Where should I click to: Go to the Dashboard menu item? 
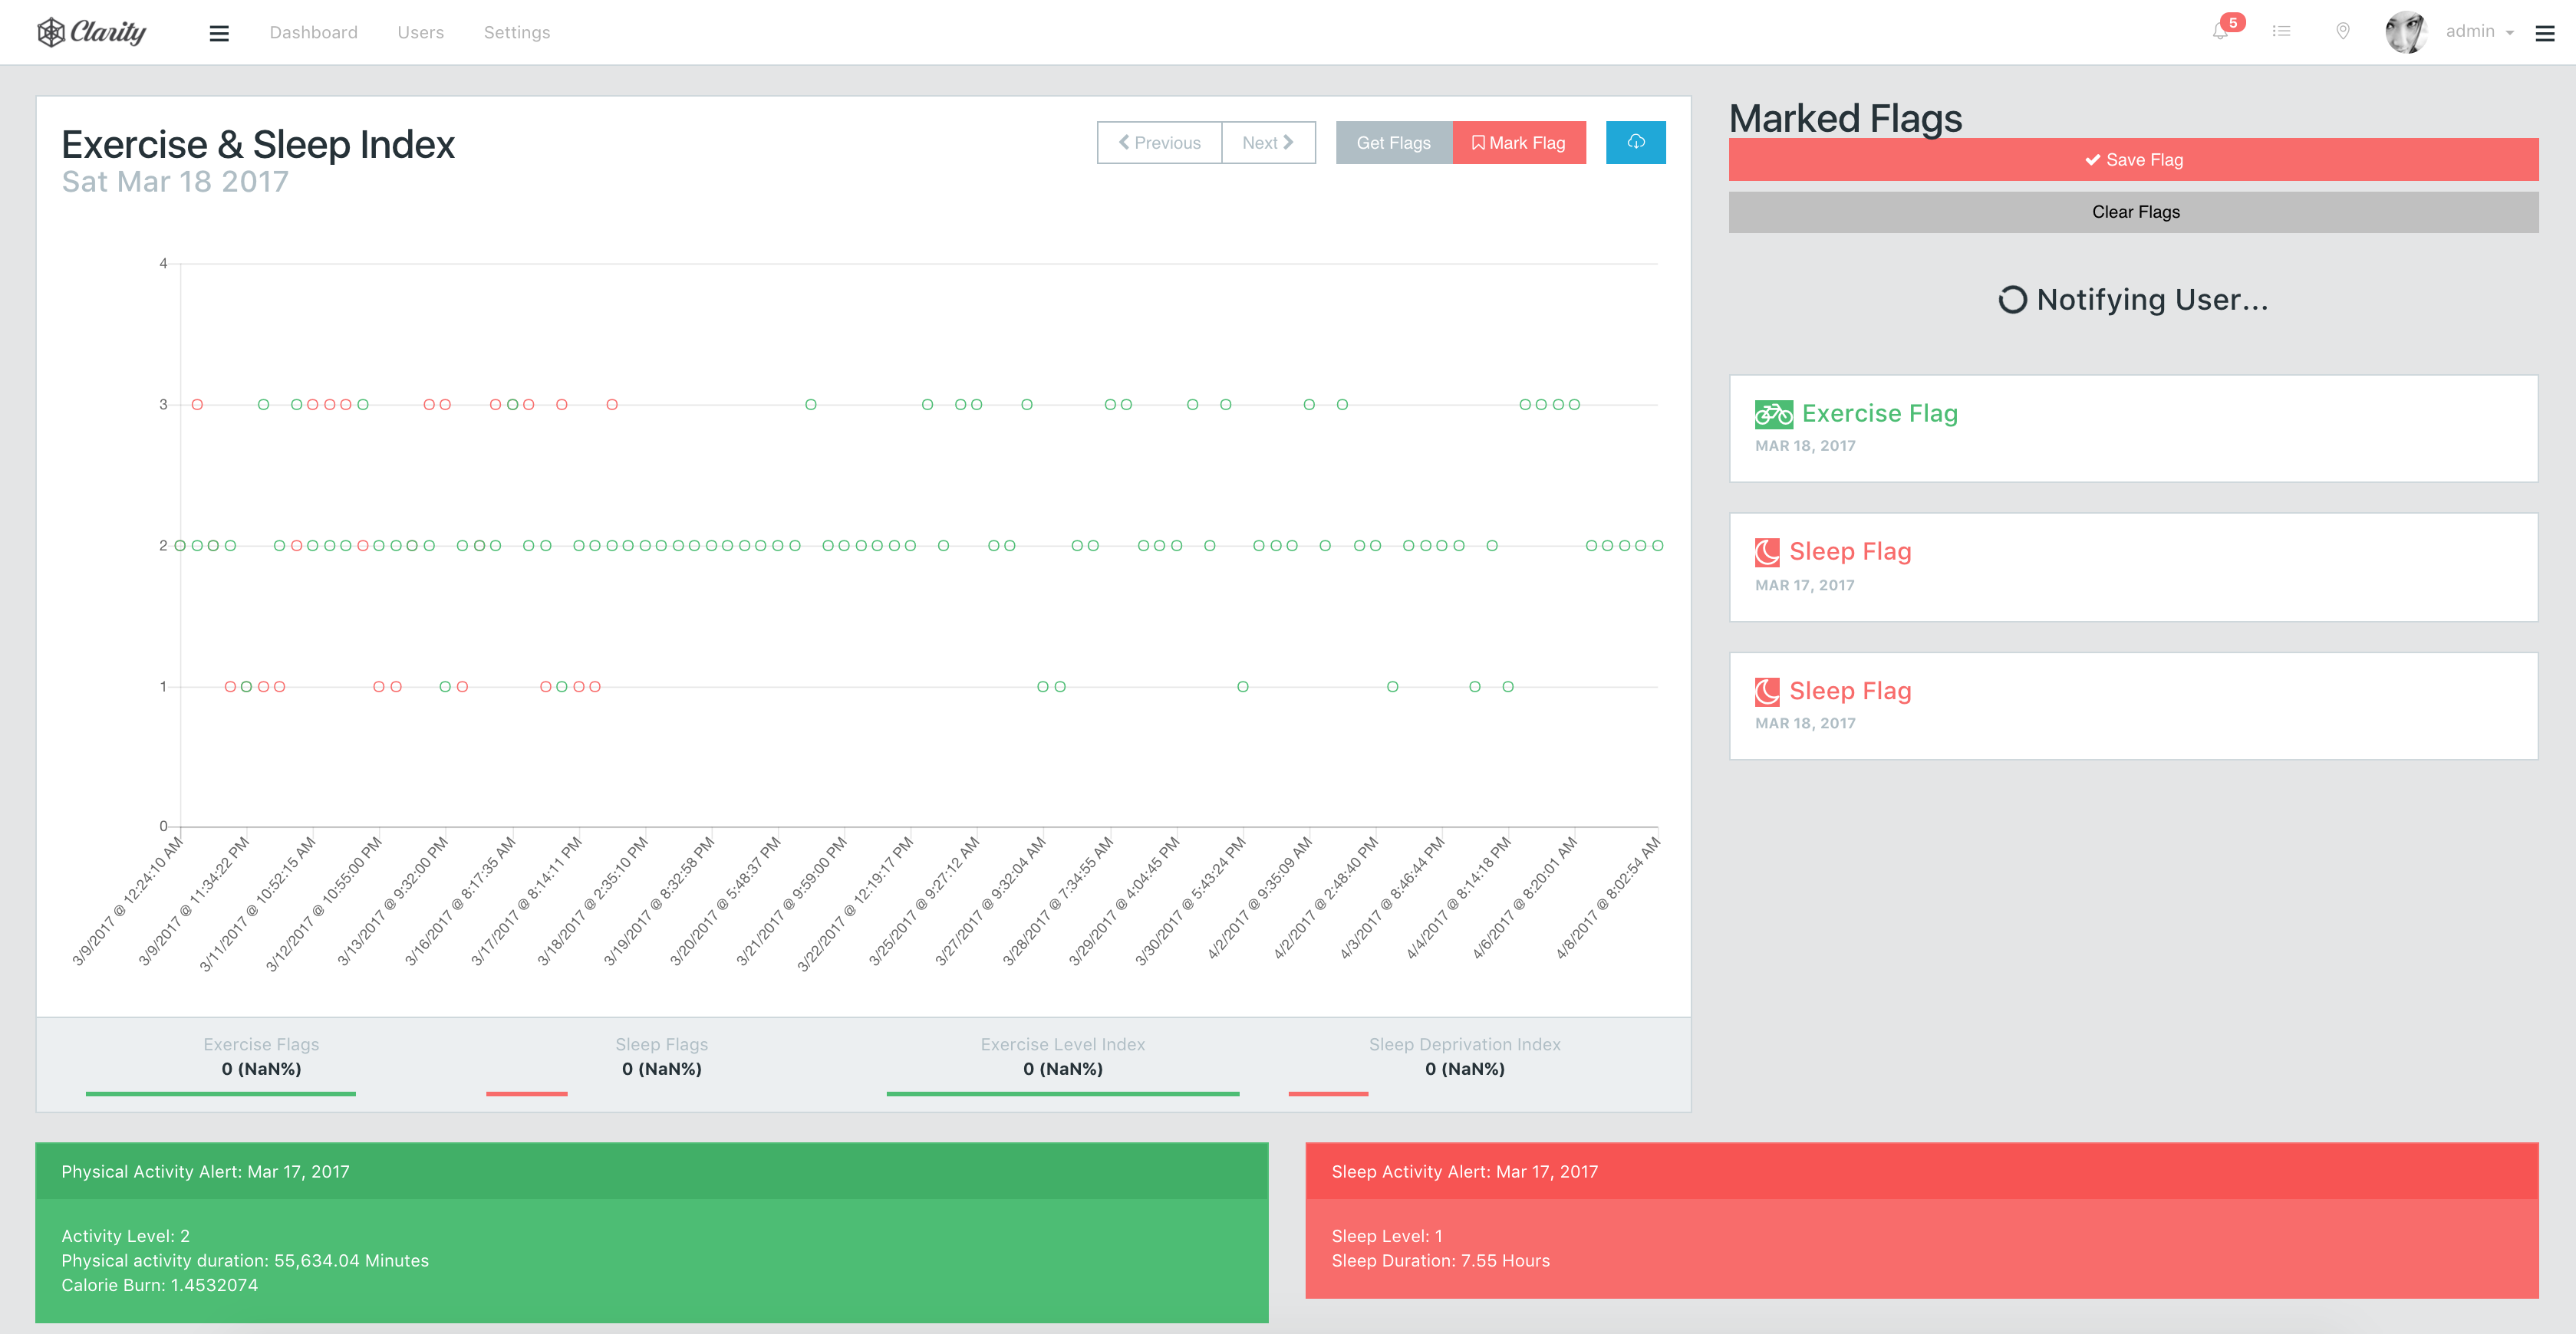(313, 32)
